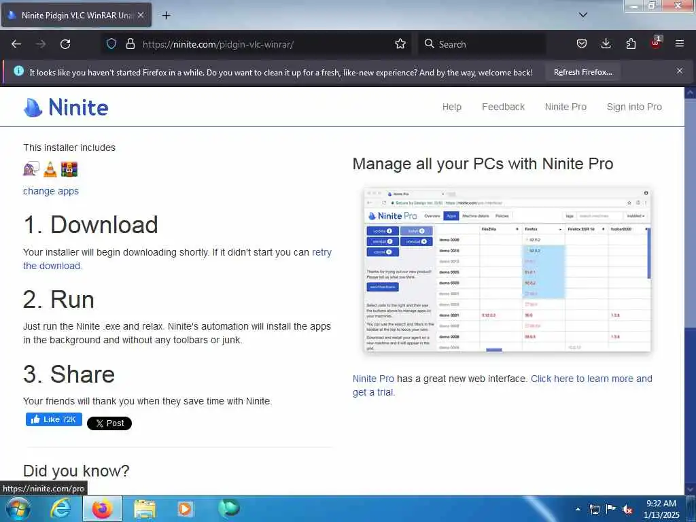Go back using the browser back arrow
The image size is (696, 522).
click(16, 44)
